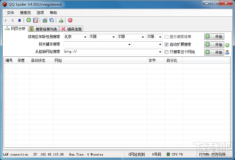
Task: Click the monitors with green arrow toolbar icon
Action: [x=45, y=20]
